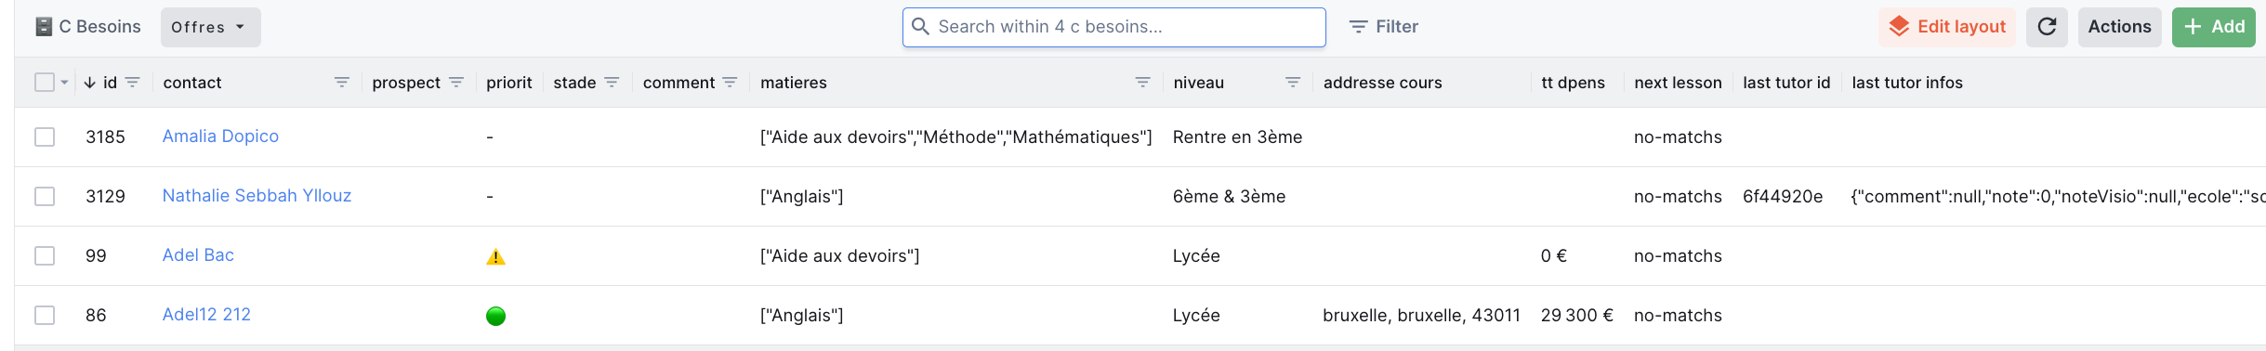Click the refresh icon button
This screenshot has width=2266, height=351.
pos(2047,27)
